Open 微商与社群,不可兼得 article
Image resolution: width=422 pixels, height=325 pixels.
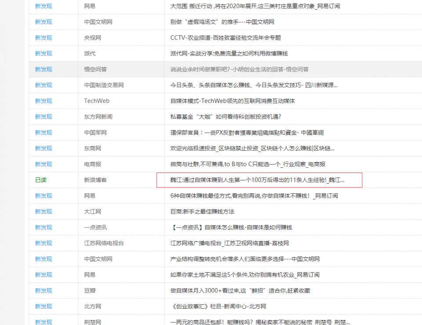point(247,164)
